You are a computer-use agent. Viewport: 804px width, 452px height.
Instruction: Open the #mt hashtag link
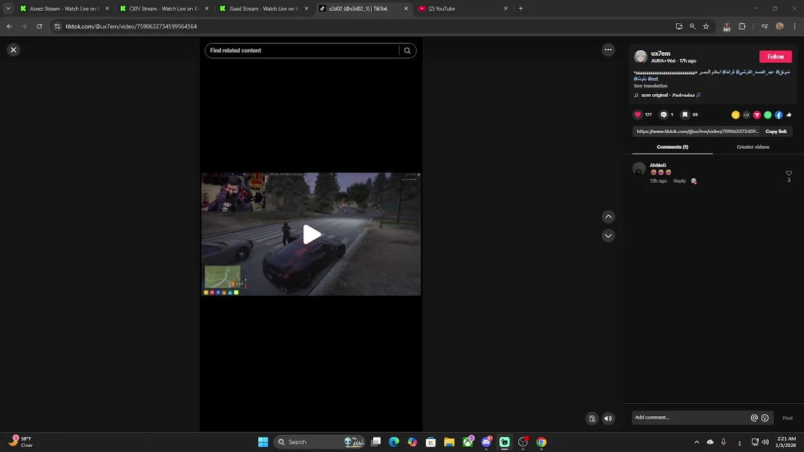coord(653,79)
